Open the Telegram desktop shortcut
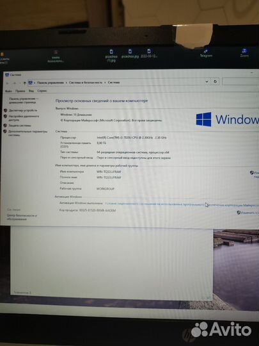The image size is (259, 346). (206, 53)
